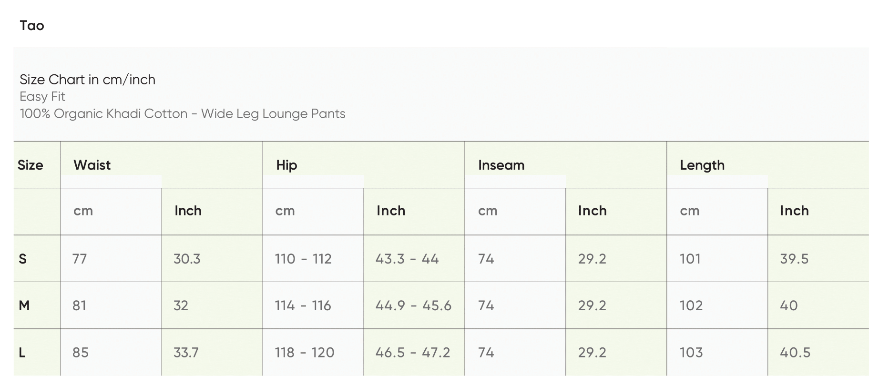The width and height of the screenshot is (879, 386).
Task: Select the size S row label
Action: click(x=22, y=259)
